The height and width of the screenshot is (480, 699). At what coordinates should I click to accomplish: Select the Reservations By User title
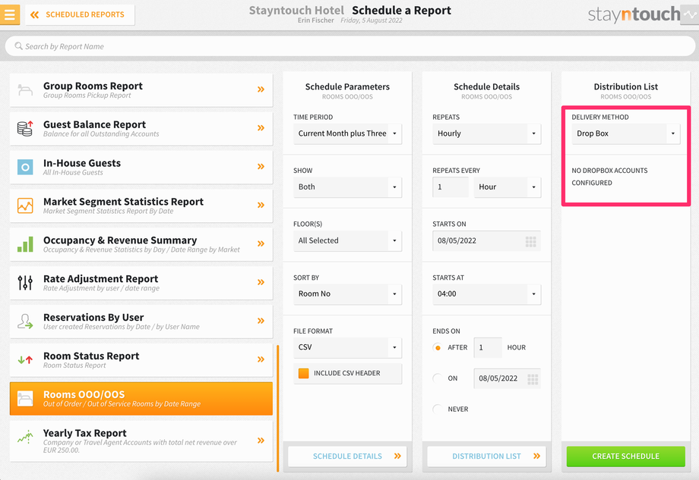93,317
